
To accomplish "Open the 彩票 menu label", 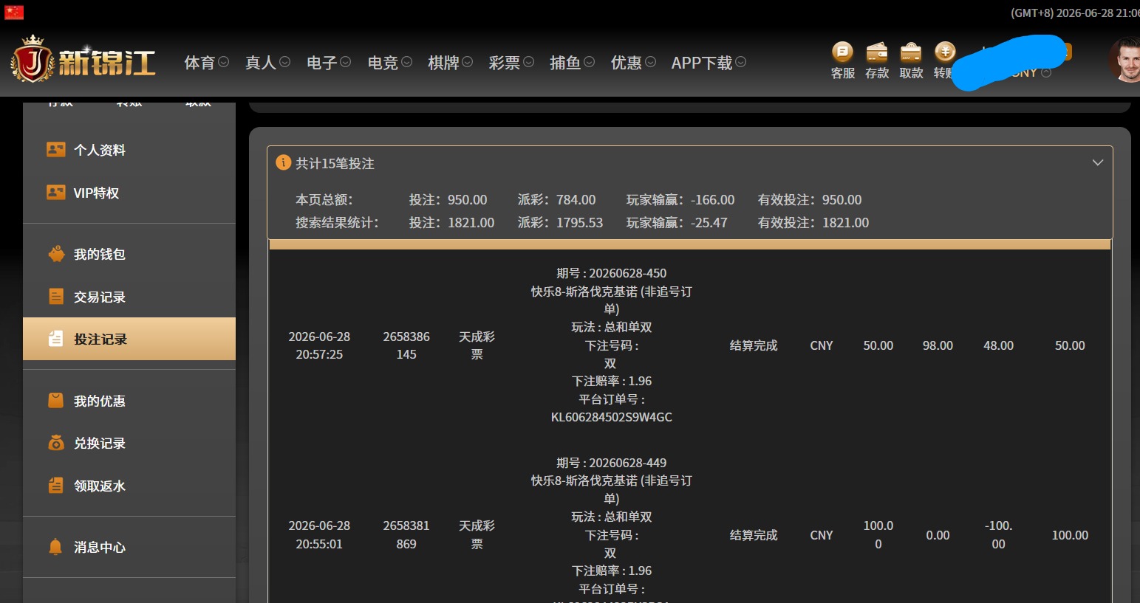I will tap(505, 63).
